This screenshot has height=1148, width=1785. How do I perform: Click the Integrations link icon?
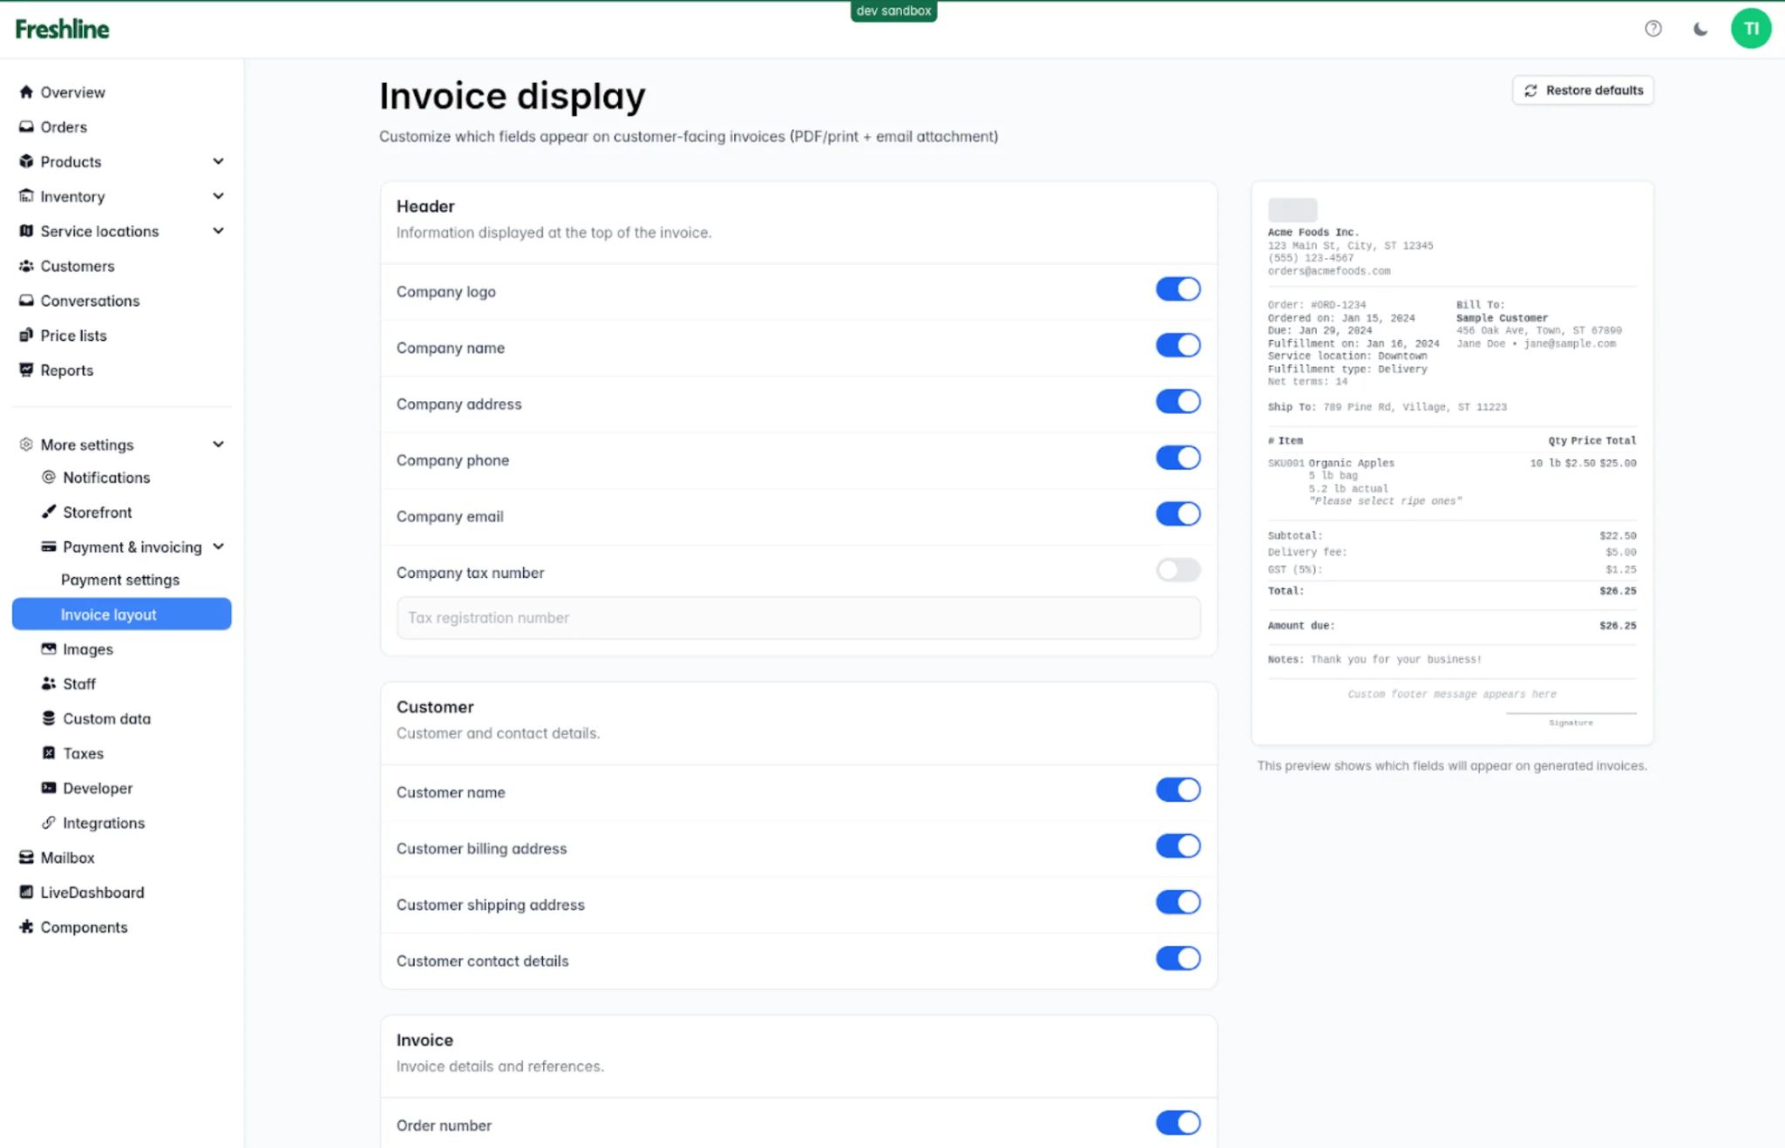pyautogui.click(x=49, y=823)
